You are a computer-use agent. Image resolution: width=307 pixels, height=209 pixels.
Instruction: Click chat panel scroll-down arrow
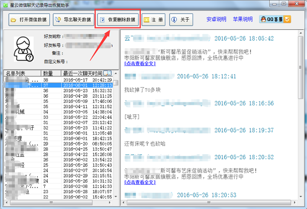(x=301, y=197)
